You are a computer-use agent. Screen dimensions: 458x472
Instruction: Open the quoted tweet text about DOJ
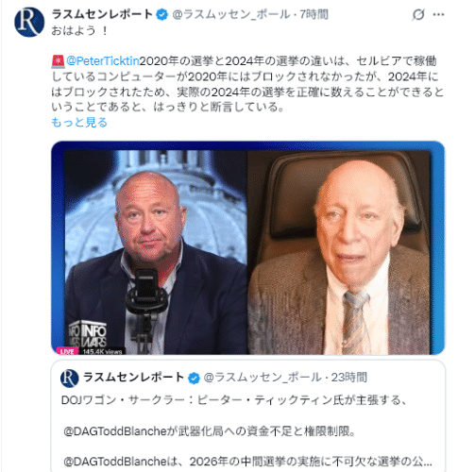click(234, 400)
